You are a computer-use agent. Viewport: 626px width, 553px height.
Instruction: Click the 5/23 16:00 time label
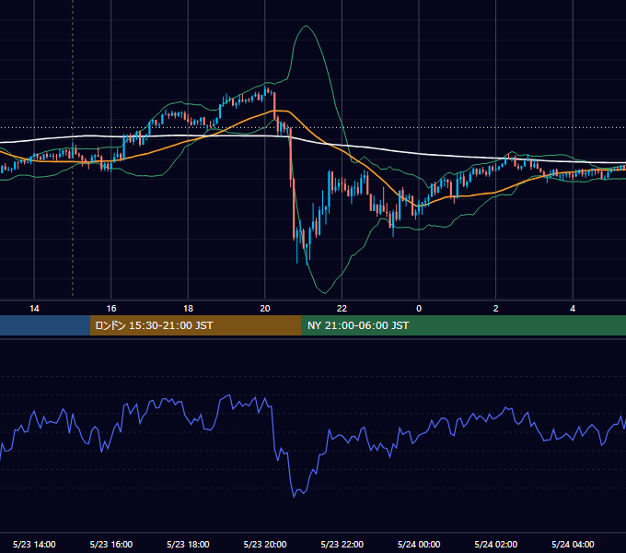tap(111, 544)
